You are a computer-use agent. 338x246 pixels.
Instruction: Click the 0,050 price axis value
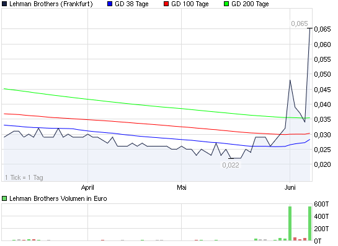322,74
